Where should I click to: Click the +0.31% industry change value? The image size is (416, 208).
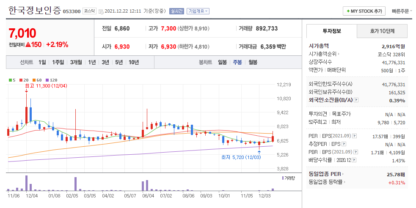pos(397,183)
